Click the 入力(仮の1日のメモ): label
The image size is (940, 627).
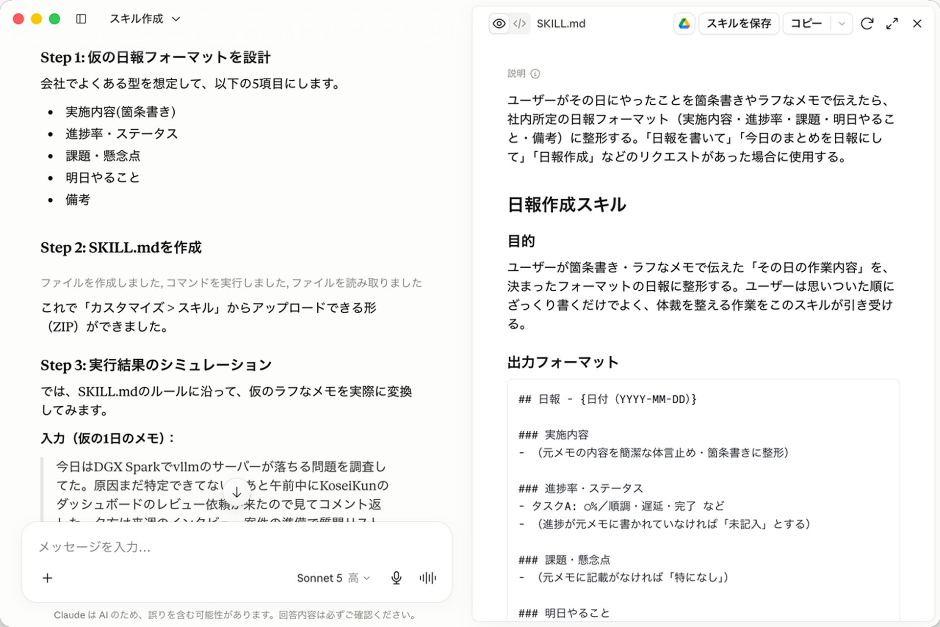(108, 438)
